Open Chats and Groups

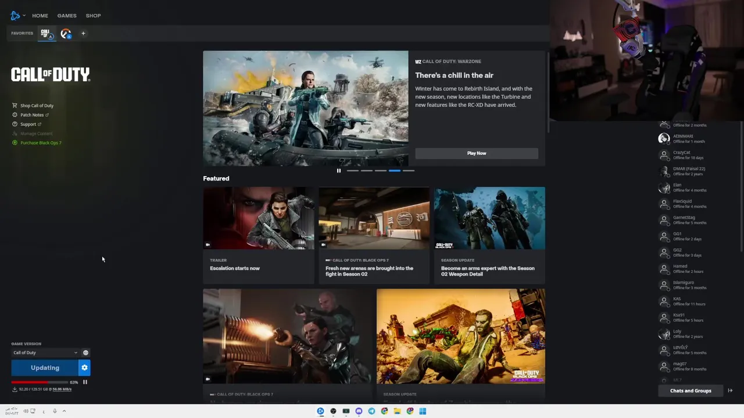[691, 391]
